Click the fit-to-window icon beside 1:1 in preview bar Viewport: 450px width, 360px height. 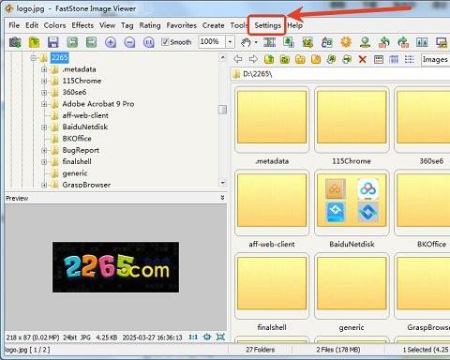pyautogui.click(x=207, y=337)
